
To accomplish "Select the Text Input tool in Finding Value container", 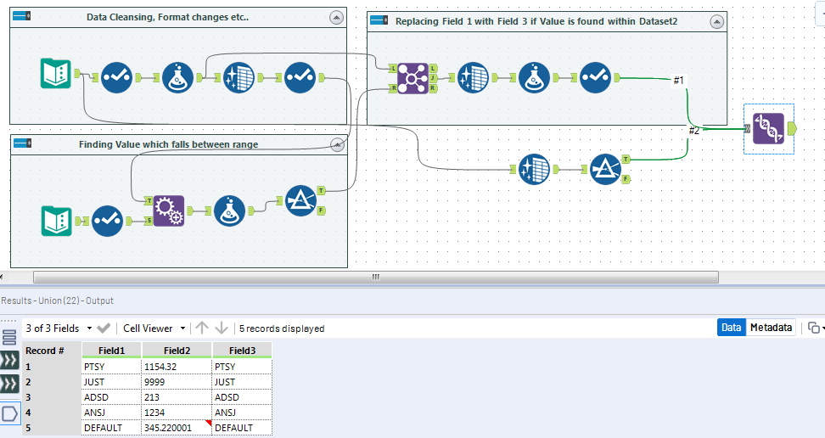I will [57, 221].
